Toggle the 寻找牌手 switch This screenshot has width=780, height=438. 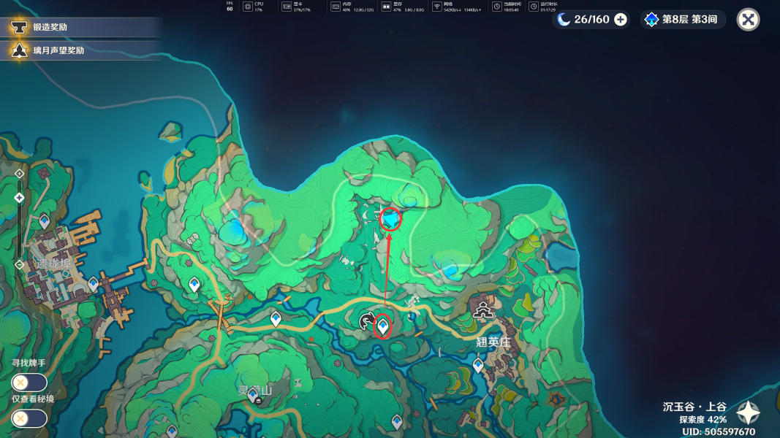pyautogui.click(x=29, y=383)
